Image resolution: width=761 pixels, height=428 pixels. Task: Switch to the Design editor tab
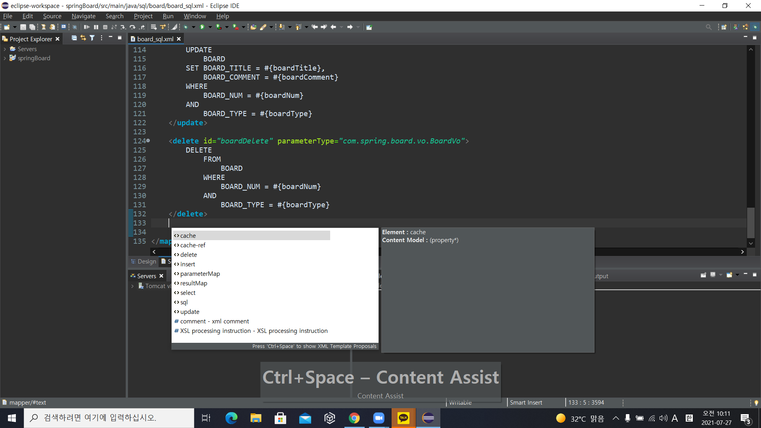143,262
